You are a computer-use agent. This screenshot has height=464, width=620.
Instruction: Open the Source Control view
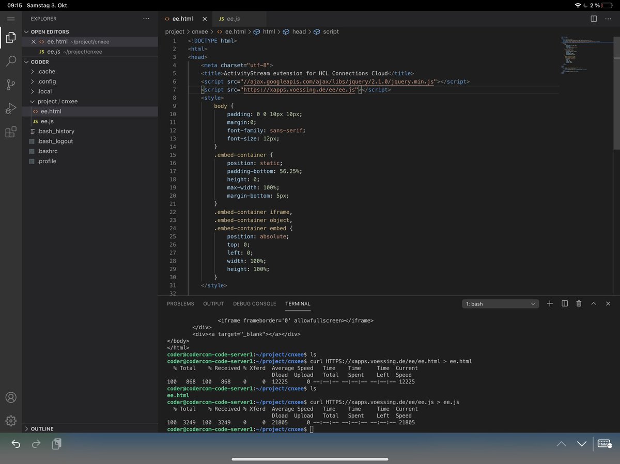11,85
